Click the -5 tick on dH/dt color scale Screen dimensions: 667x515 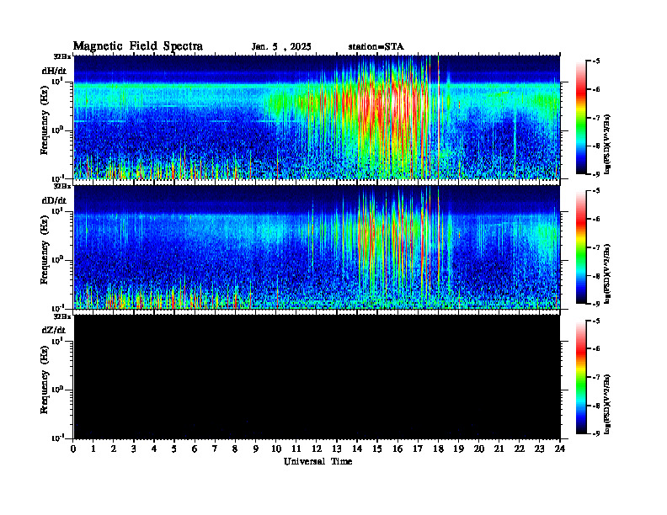[x=596, y=61]
